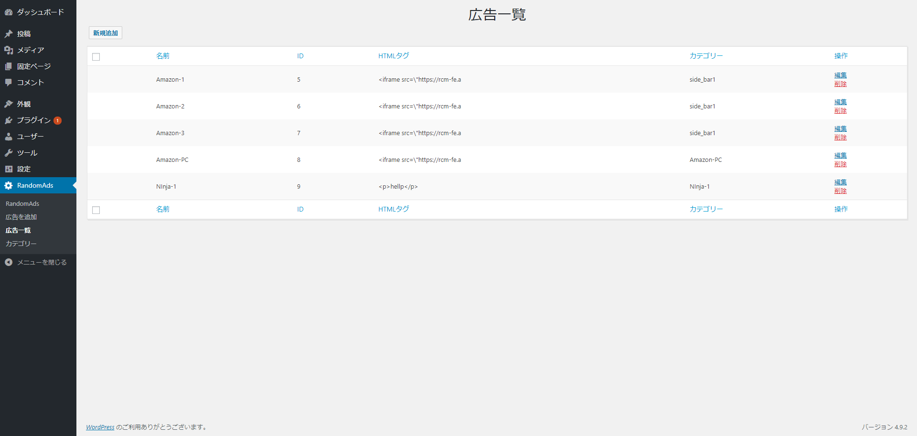
Task: Click the plugin update badge showing 1
Action: coord(58,120)
